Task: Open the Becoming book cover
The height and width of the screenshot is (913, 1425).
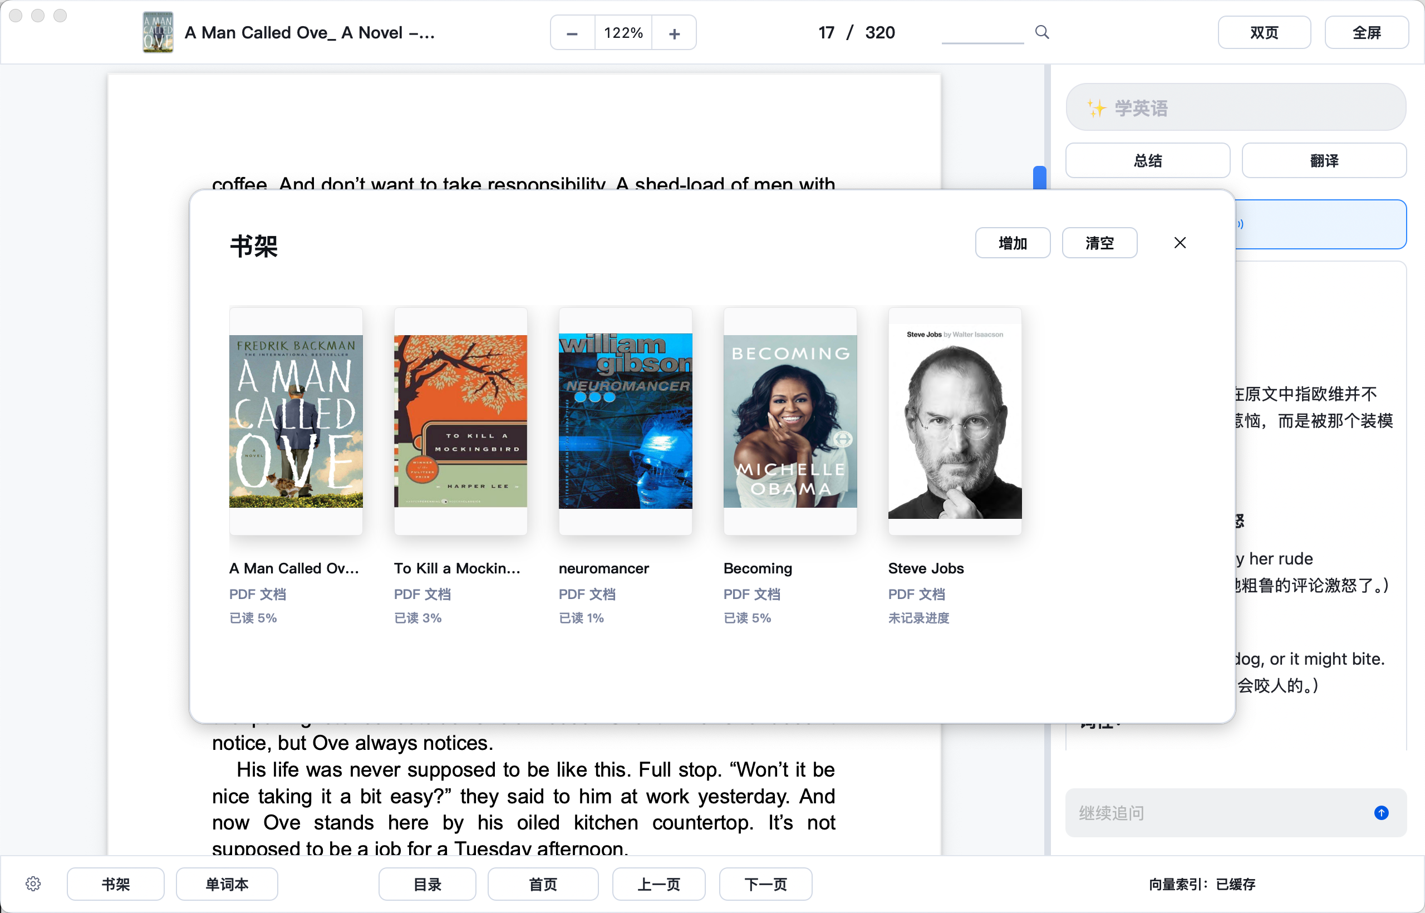Action: [x=790, y=421]
